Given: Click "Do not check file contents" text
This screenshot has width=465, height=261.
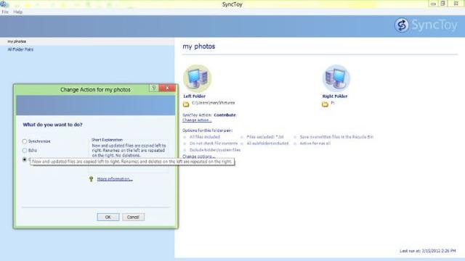Looking at the screenshot, I should tap(214, 144).
